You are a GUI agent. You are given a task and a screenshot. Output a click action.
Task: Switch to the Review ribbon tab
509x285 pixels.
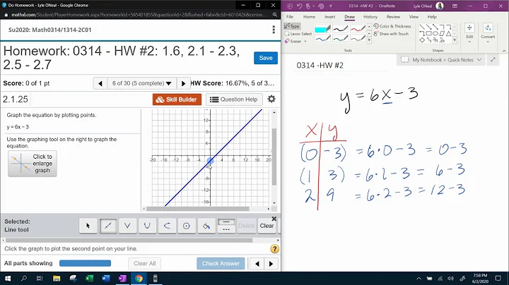pos(393,17)
